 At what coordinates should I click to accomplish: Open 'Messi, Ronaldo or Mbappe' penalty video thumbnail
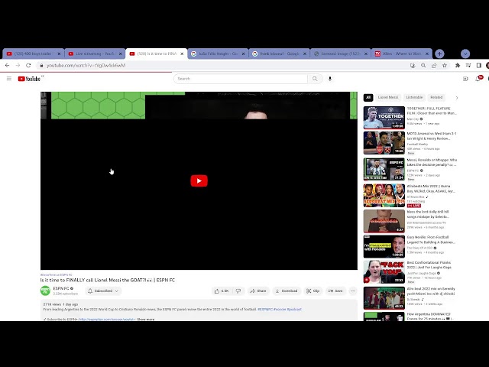pyautogui.click(x=384, y=169)
